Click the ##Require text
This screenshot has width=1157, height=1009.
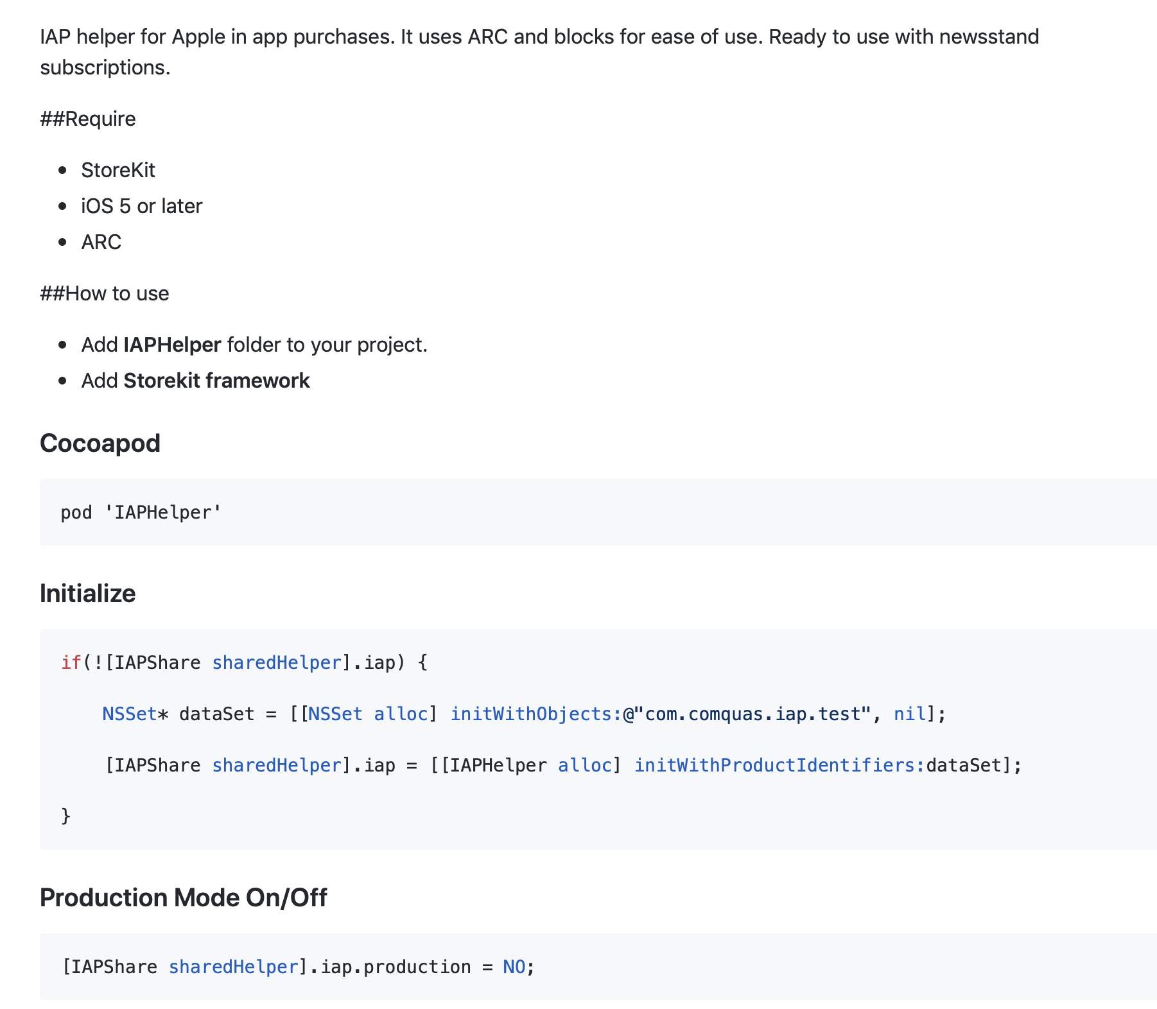[x=88, y=119]
